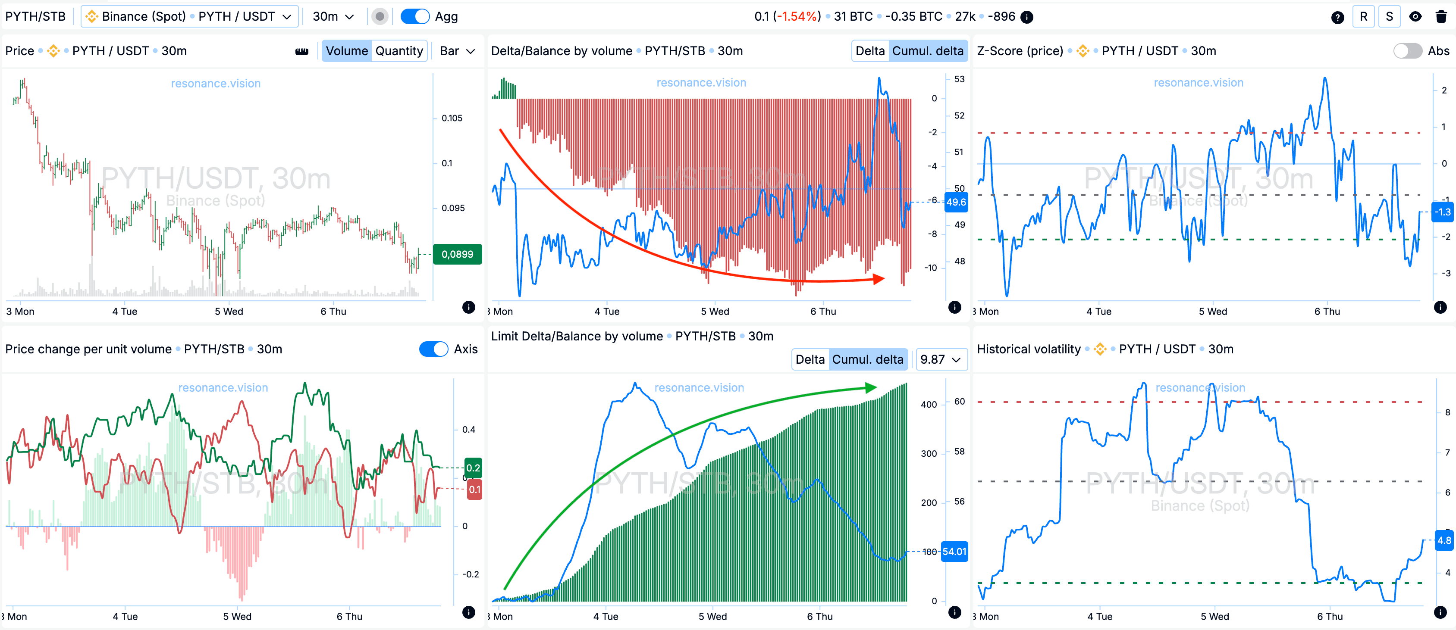
Task: Open the Bar chart type dropdown
Action: [x=457, y=51]
